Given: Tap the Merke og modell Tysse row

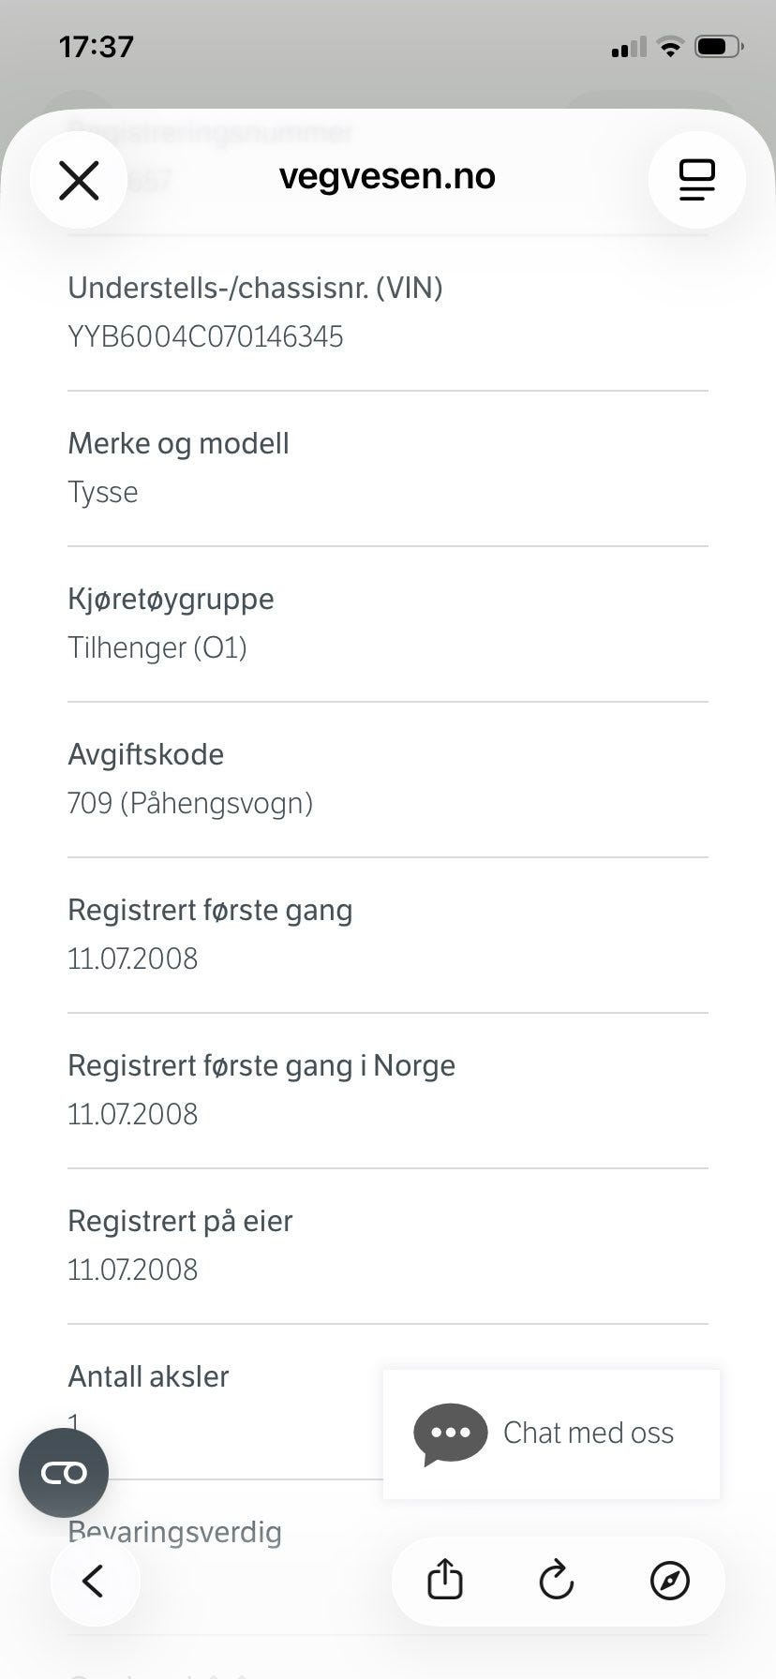Looking at the screenshot, I should click(388, 468).
